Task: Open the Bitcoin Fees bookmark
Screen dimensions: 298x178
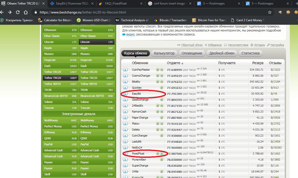Action: [209, 20]
